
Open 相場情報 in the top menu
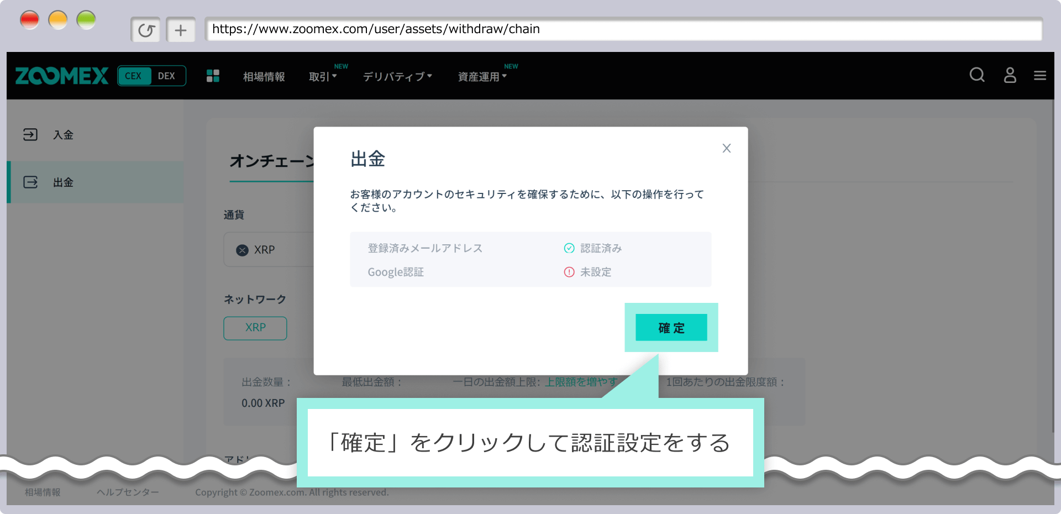coord(264,77)
